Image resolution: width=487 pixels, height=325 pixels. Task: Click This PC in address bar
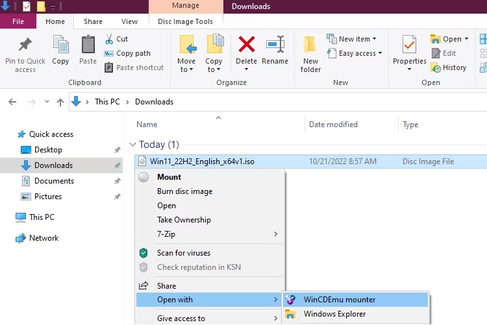tap(107, 102)
